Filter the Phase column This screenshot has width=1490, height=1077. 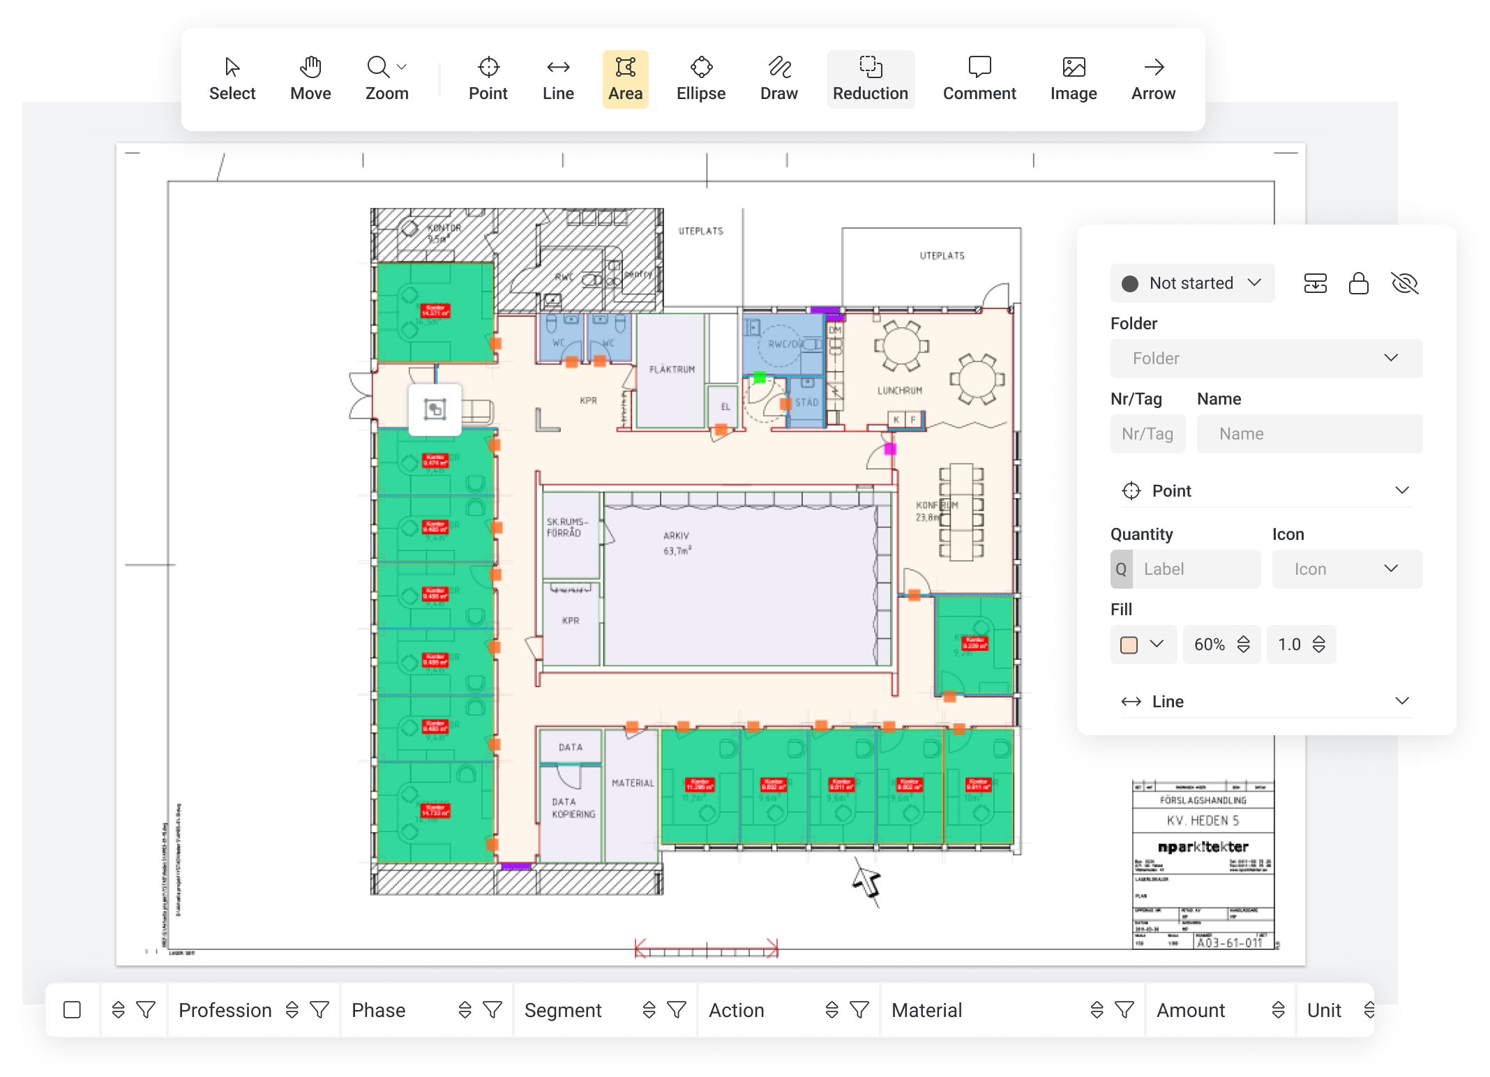[492, 1010]
